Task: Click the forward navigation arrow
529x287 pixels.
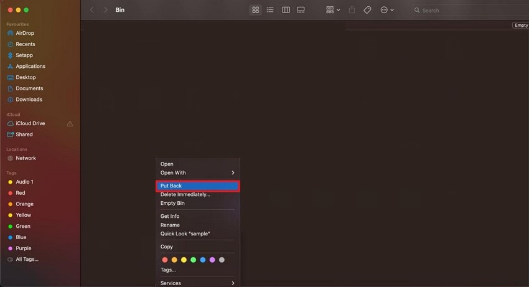Action: (106, 10)
